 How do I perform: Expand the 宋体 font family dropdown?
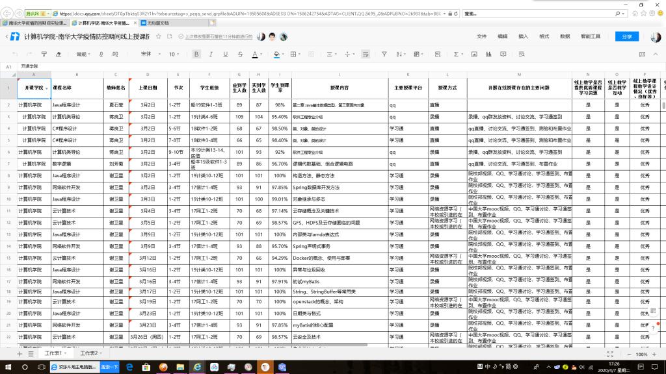coord(148,54)
